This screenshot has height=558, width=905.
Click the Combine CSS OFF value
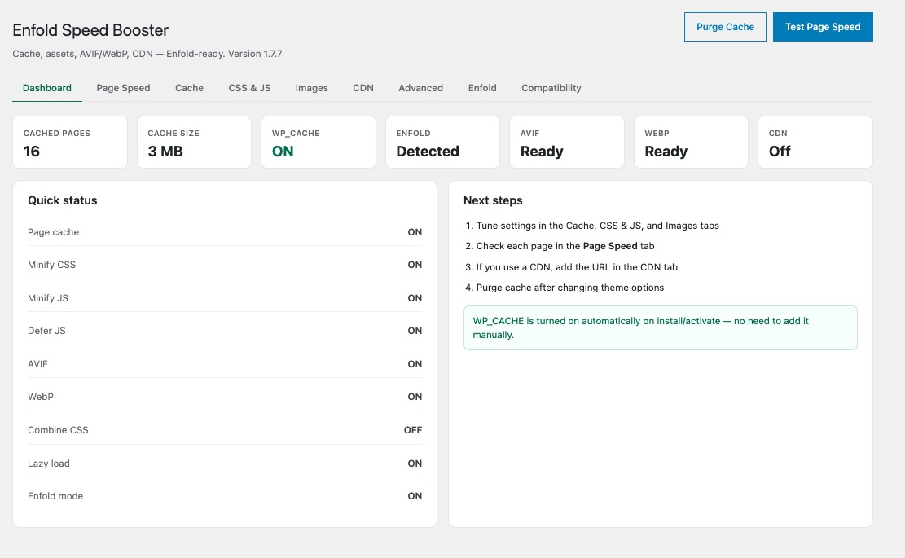413,430
